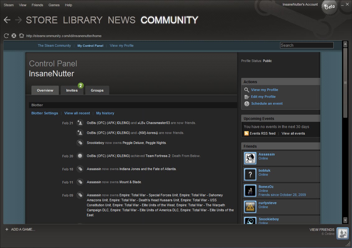This screenshot has height=248, width=352.
Task: Stop loading with the X circle icon
Action: (14, 36)
